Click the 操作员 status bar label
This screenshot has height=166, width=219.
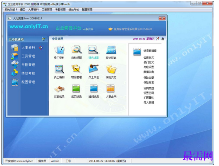tap(42, 161)
